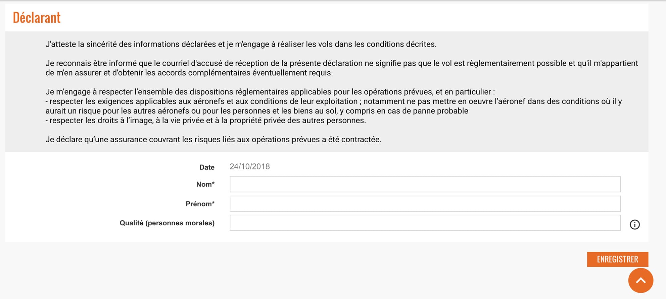This screenshot has width=666, height=299.
Task: Click the sentence "Je déclare qu'une assurance"
Action: (x=213, y=139)
